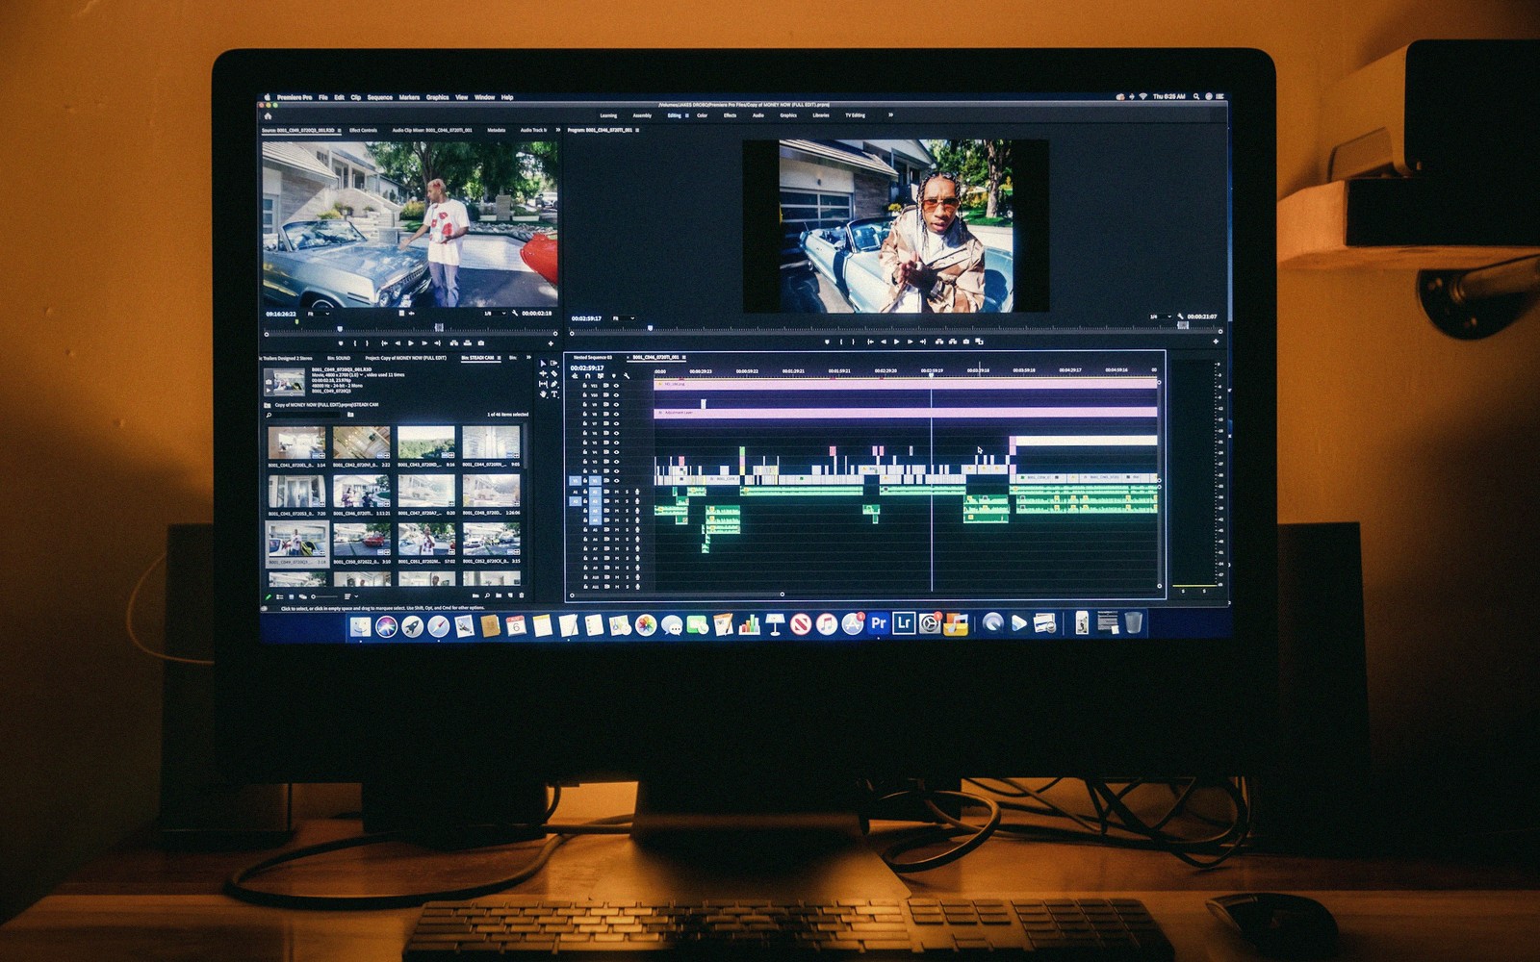The height and width of the screenshot is (962, 1540).
Task: Switch to the Color workspace
Action: tap(702, 115)
